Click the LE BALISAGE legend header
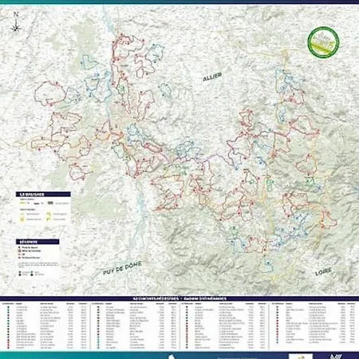 [x=43, y=195]
